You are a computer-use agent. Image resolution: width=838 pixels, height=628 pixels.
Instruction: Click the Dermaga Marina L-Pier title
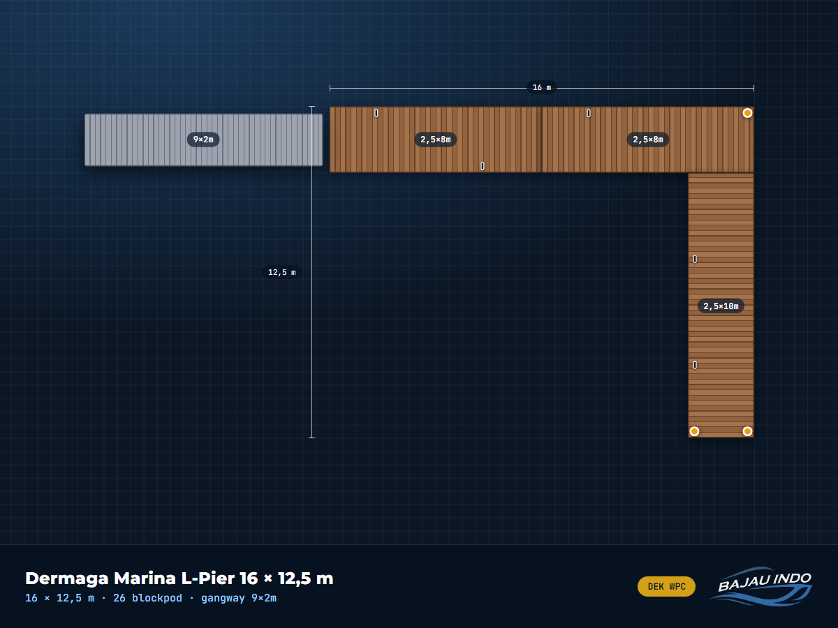click(x=179, y=578)
